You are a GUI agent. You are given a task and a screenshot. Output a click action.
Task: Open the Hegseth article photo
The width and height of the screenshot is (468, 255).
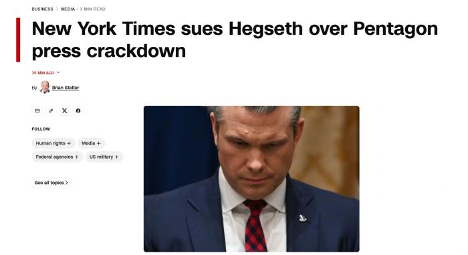tap(251, 179)
